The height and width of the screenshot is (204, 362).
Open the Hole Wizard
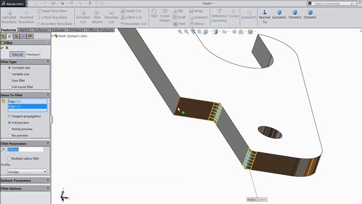pos(97,17)
